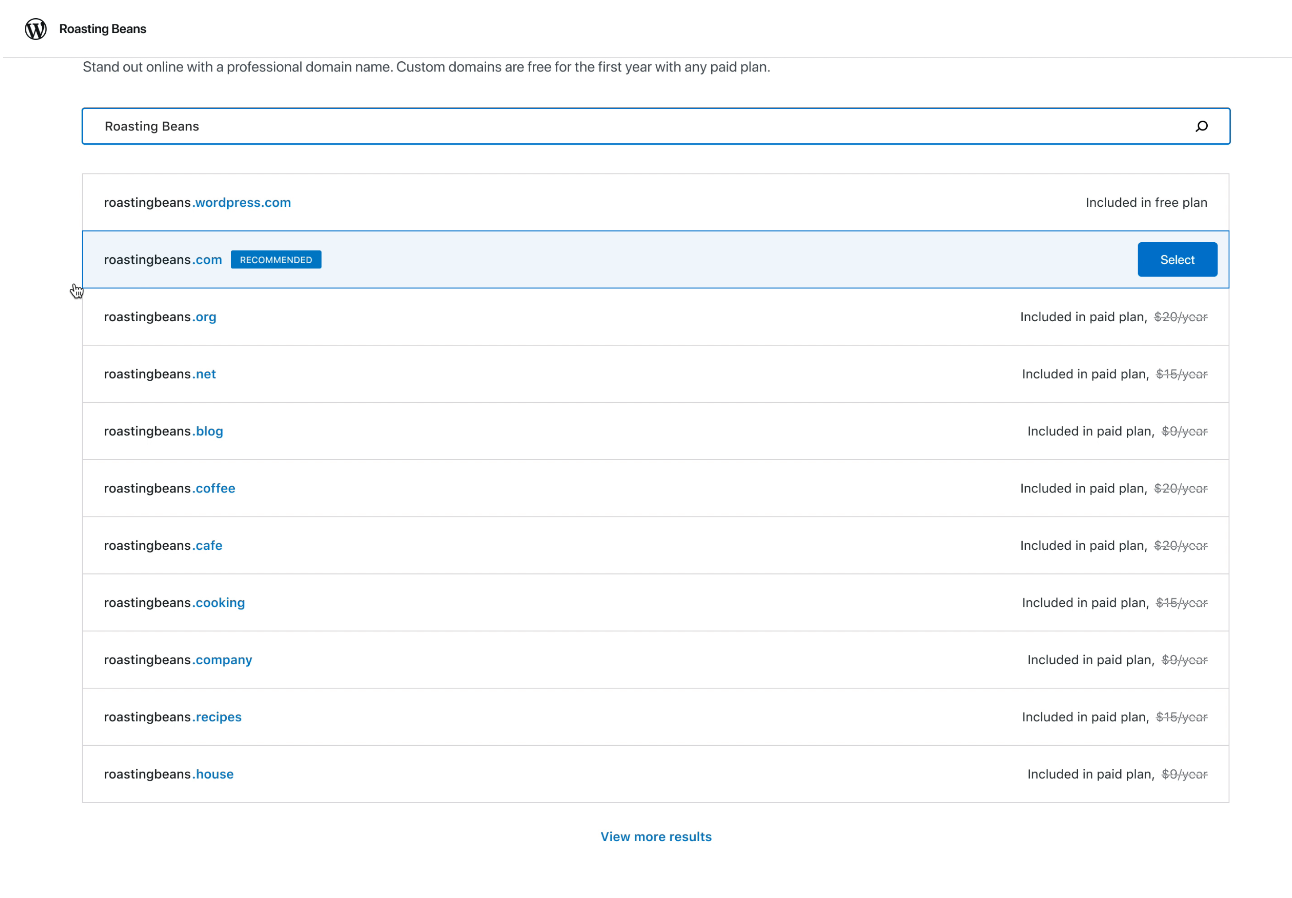The width and height of the screenshot is (1292, 898).
Task: Pick the roastingbeans.recipes domain
Action: coord(173,717)
